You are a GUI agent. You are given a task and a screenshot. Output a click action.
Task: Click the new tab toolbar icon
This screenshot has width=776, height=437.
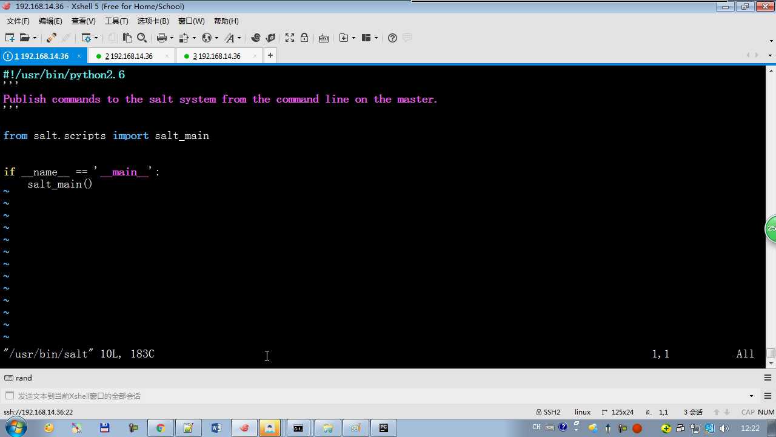click(344, 38)
